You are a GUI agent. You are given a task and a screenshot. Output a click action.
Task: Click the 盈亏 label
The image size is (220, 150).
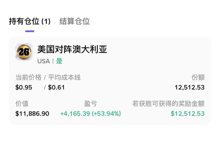tap(91, 104)
